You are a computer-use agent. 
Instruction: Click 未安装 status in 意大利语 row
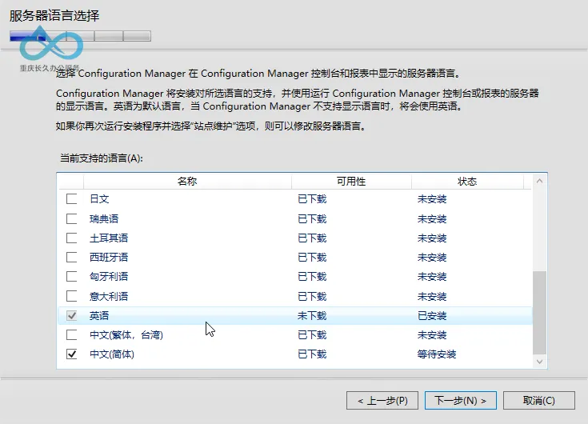pos(432,296)
